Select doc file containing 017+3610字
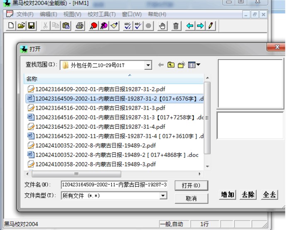Screen dimensions: 287x230 click(115, 136)
